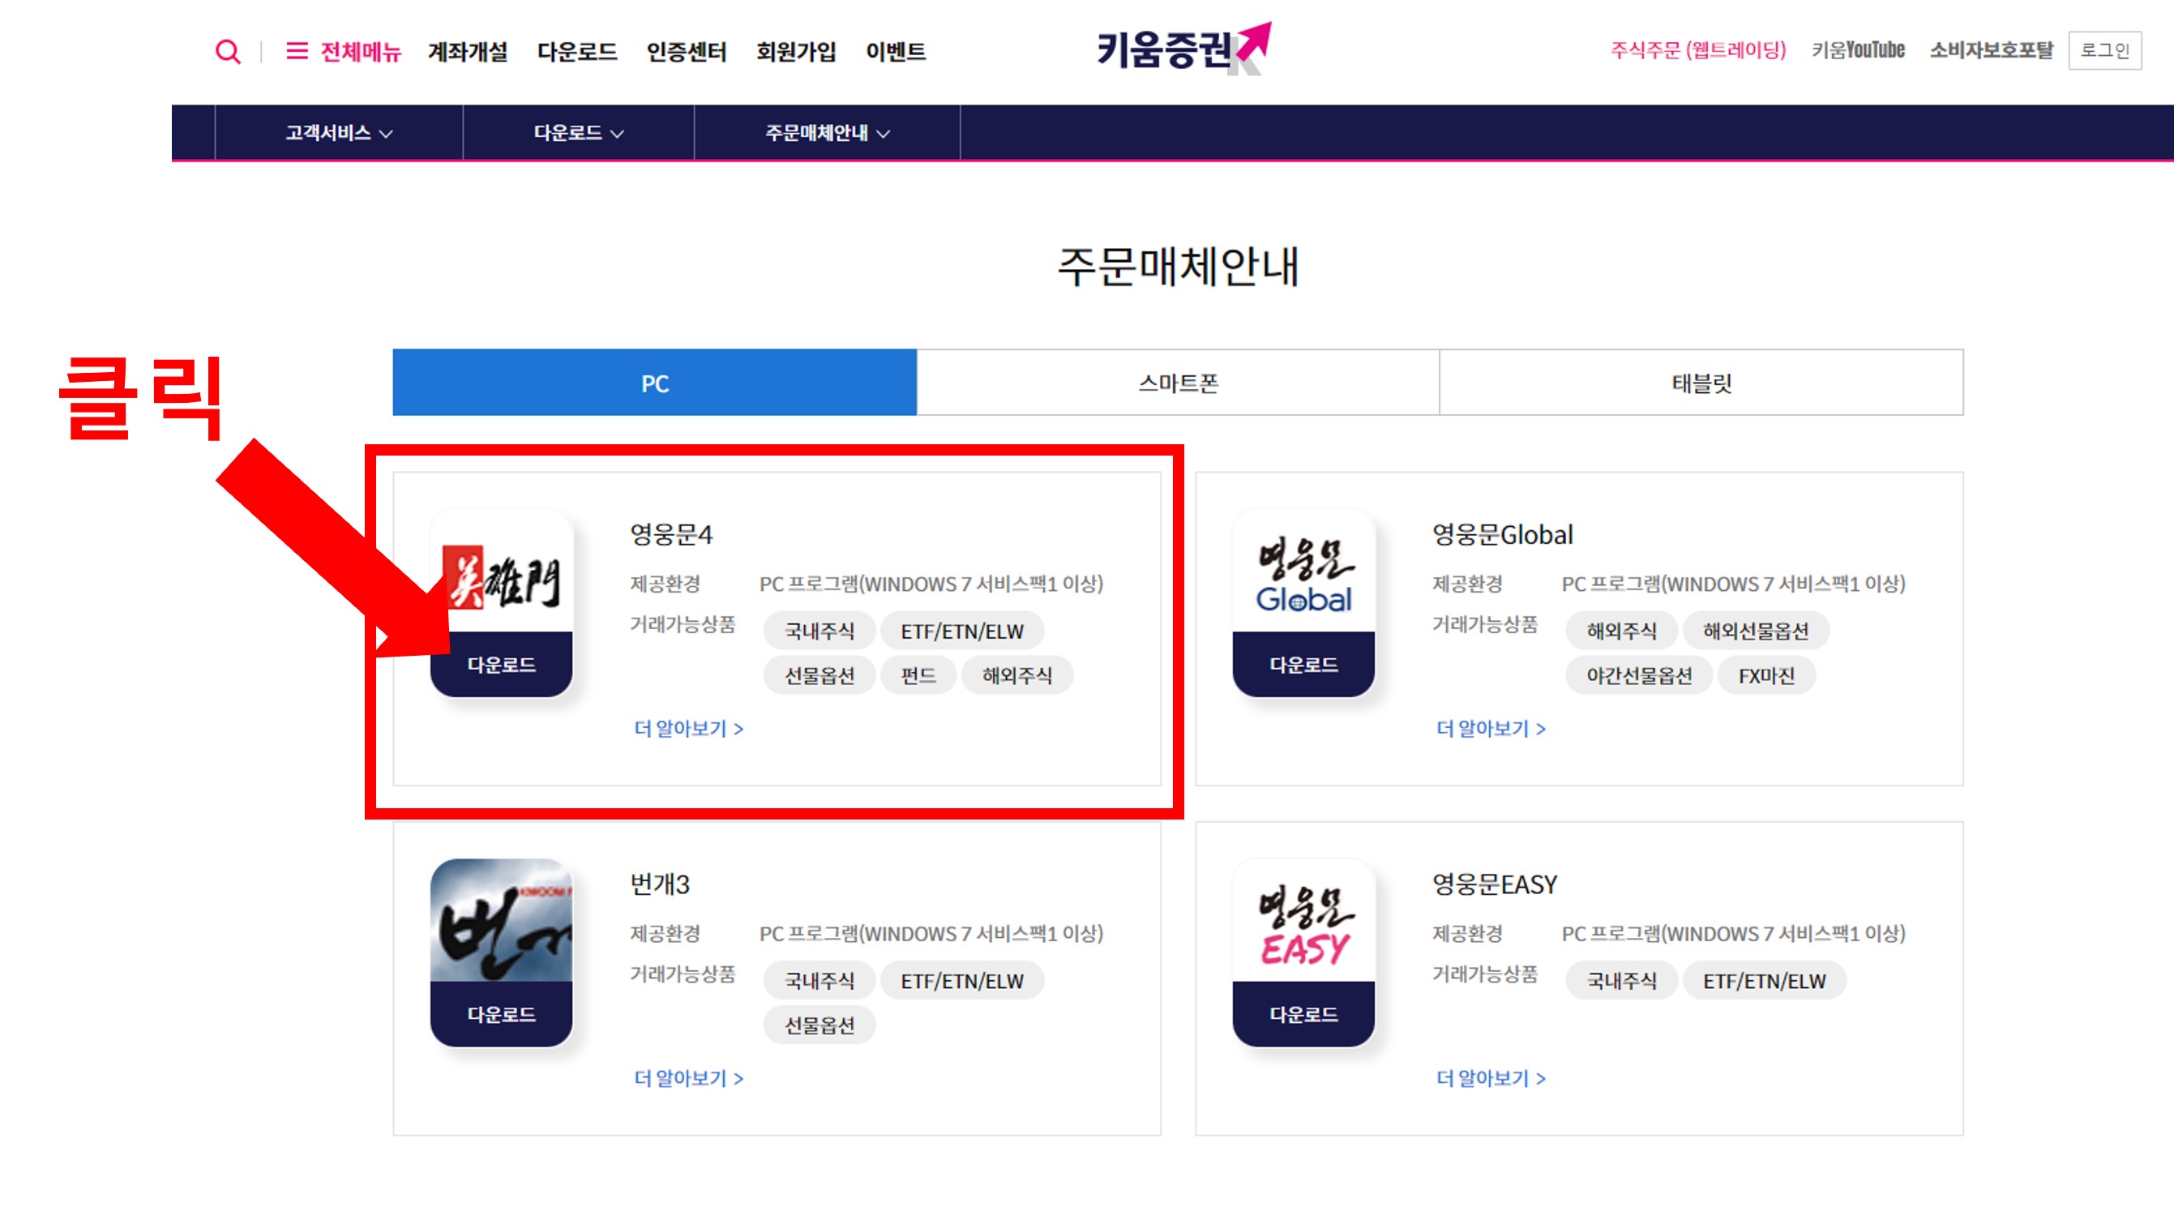Image resolution: width=2174 pixels, height=1220 pixels.
Task: Click the 영웅문Global title text
Action: (x=1502, y=534)
